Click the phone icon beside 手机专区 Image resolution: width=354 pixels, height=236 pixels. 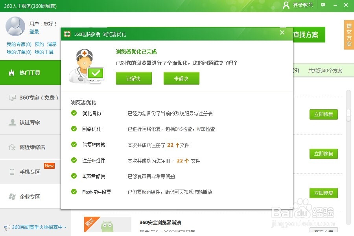pyautogui.click(x=12, y=172)
